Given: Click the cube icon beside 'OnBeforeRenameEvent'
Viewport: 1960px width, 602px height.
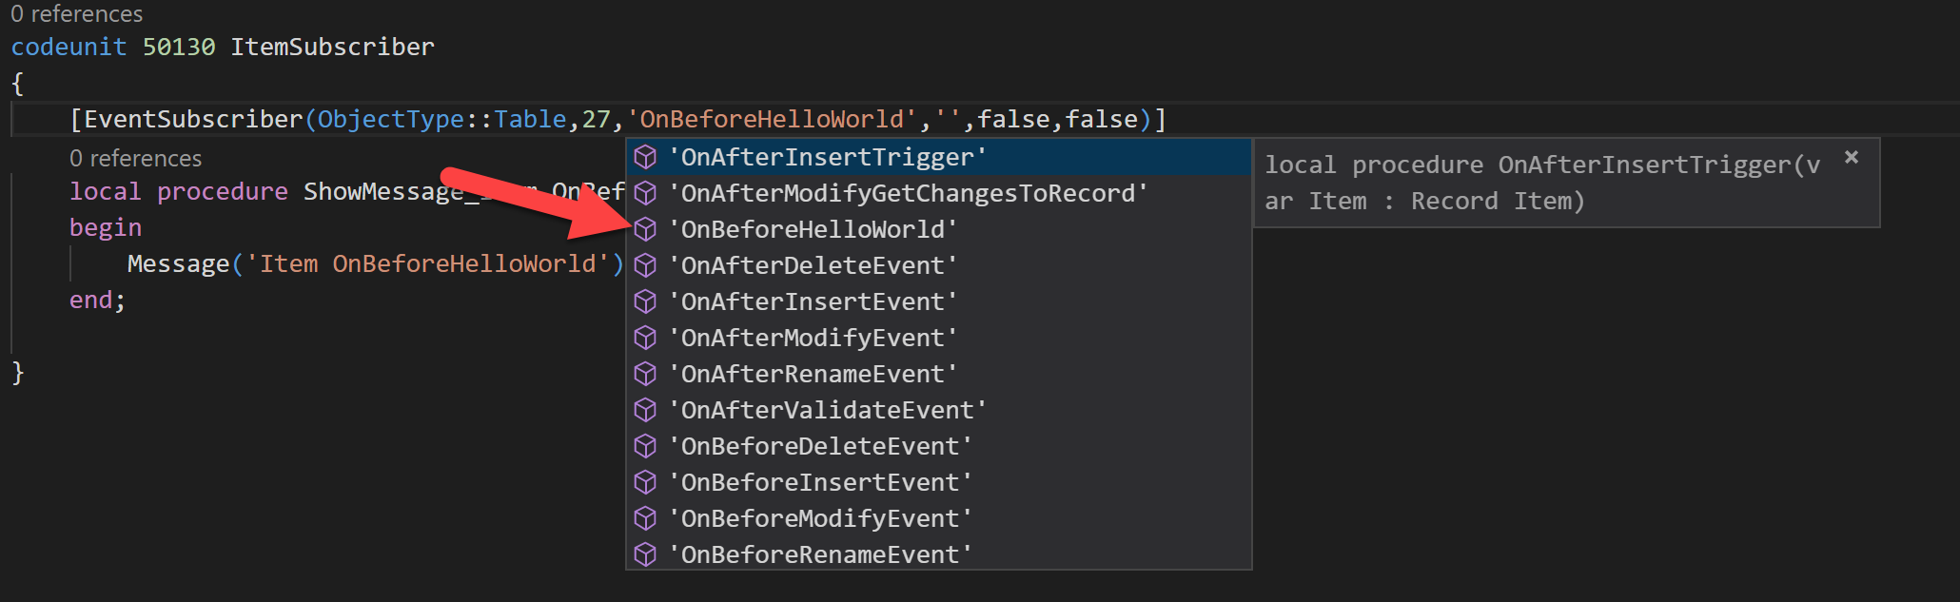Looking at the screenshot, I should coord(646,553).
